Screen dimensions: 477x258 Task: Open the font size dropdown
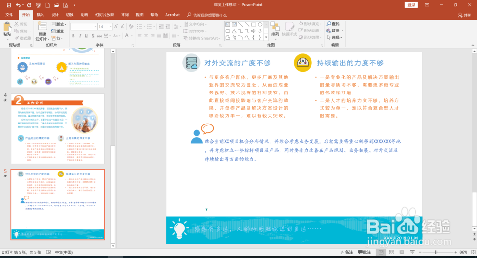click(x=111, y=27)
